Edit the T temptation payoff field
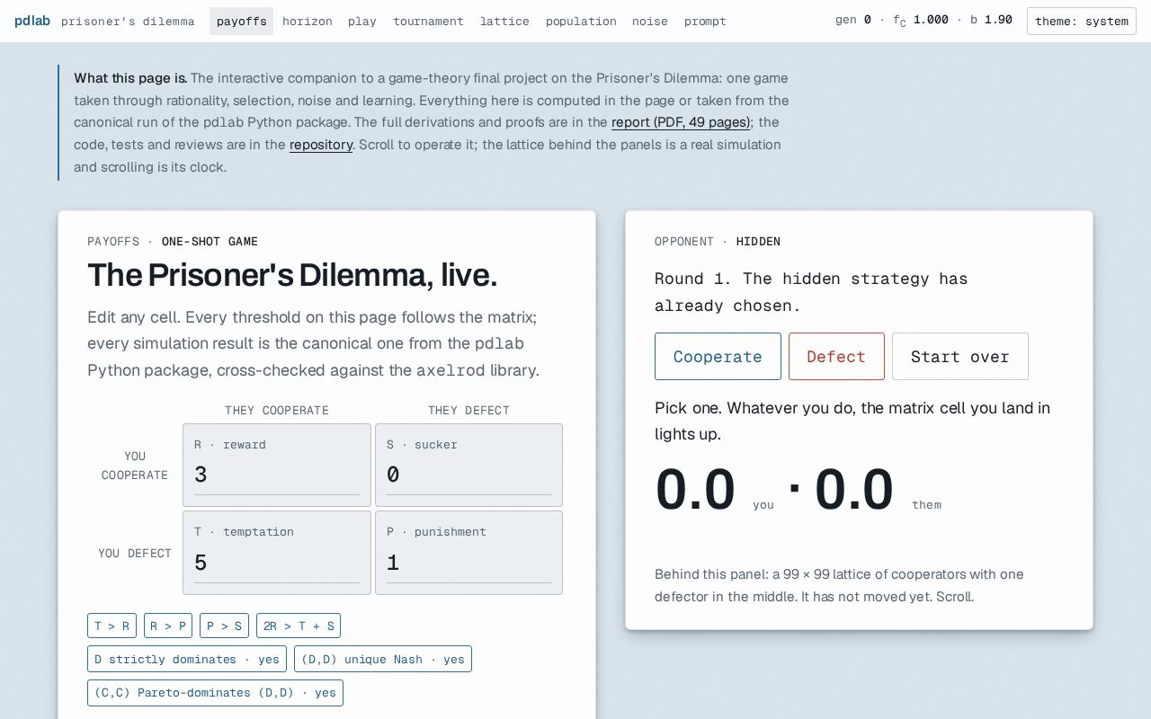The height and width of the screenshot is (719, 1151). point(277,563)
